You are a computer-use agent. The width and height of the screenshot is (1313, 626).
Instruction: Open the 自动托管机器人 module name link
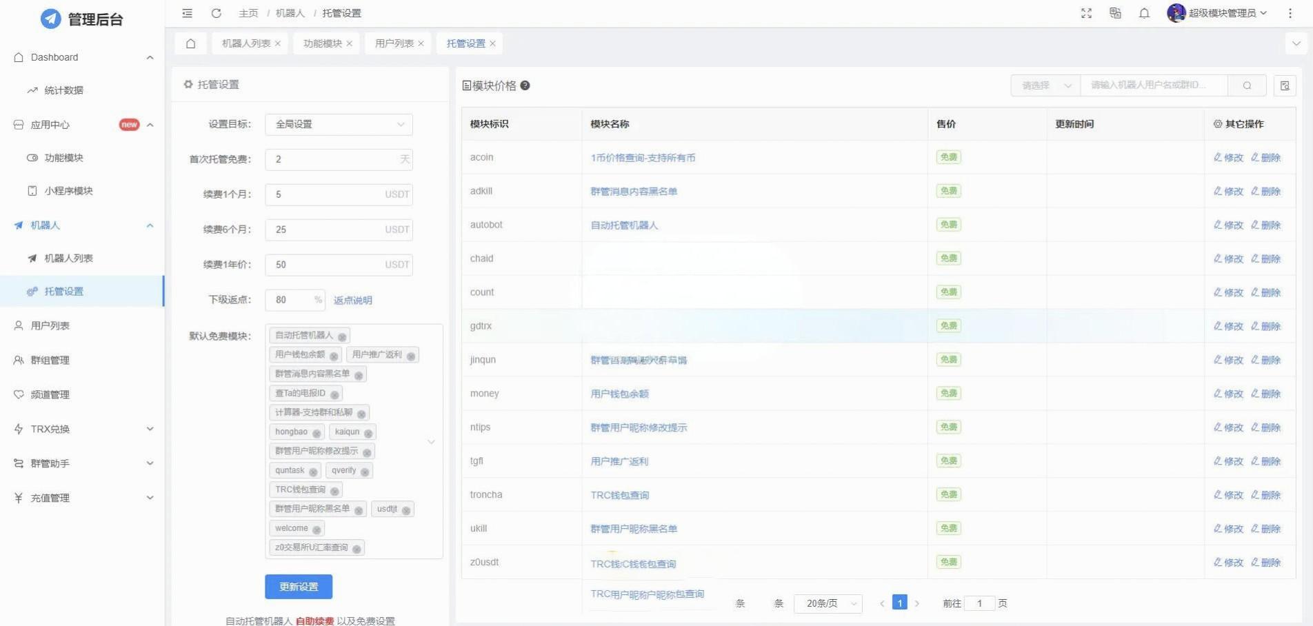(624, 225)
